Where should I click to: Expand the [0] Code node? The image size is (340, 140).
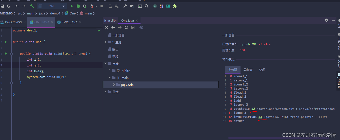[x=114, y=85]
